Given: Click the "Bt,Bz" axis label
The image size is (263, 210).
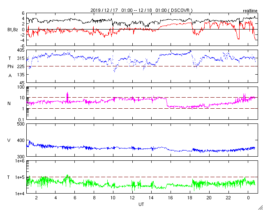Looking at the screenshot, I should [13, 30].
